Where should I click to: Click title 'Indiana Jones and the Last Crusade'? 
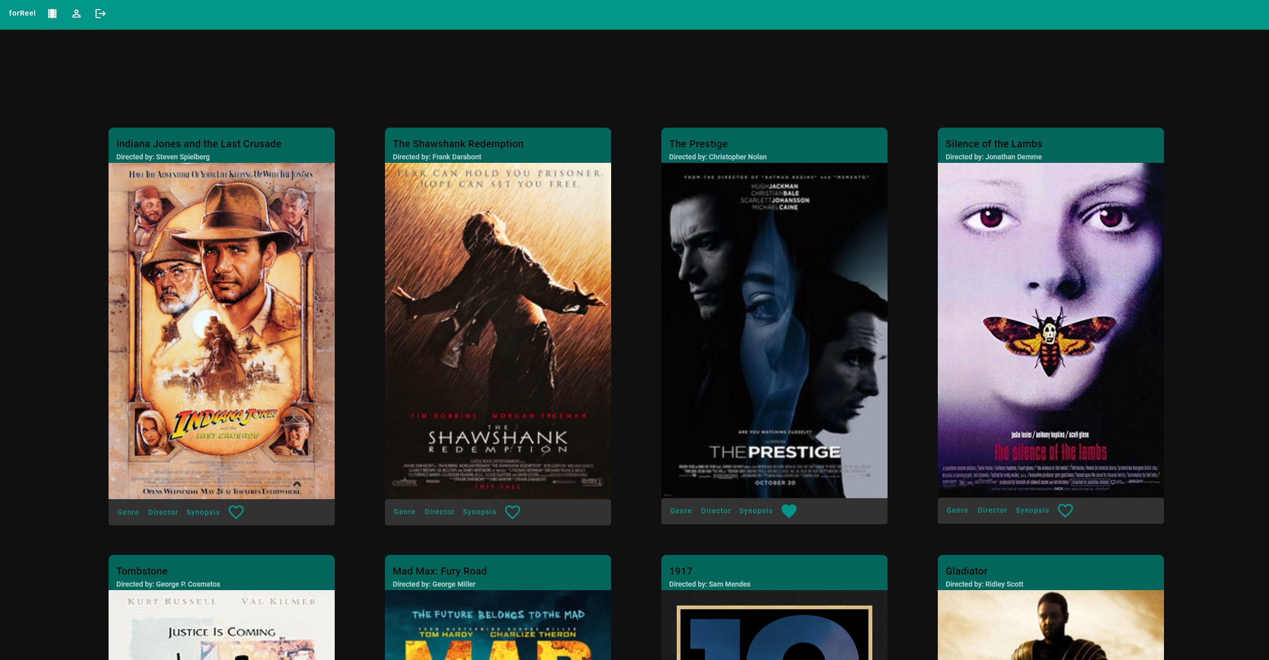pyautogui.click(x=199, y=144)
